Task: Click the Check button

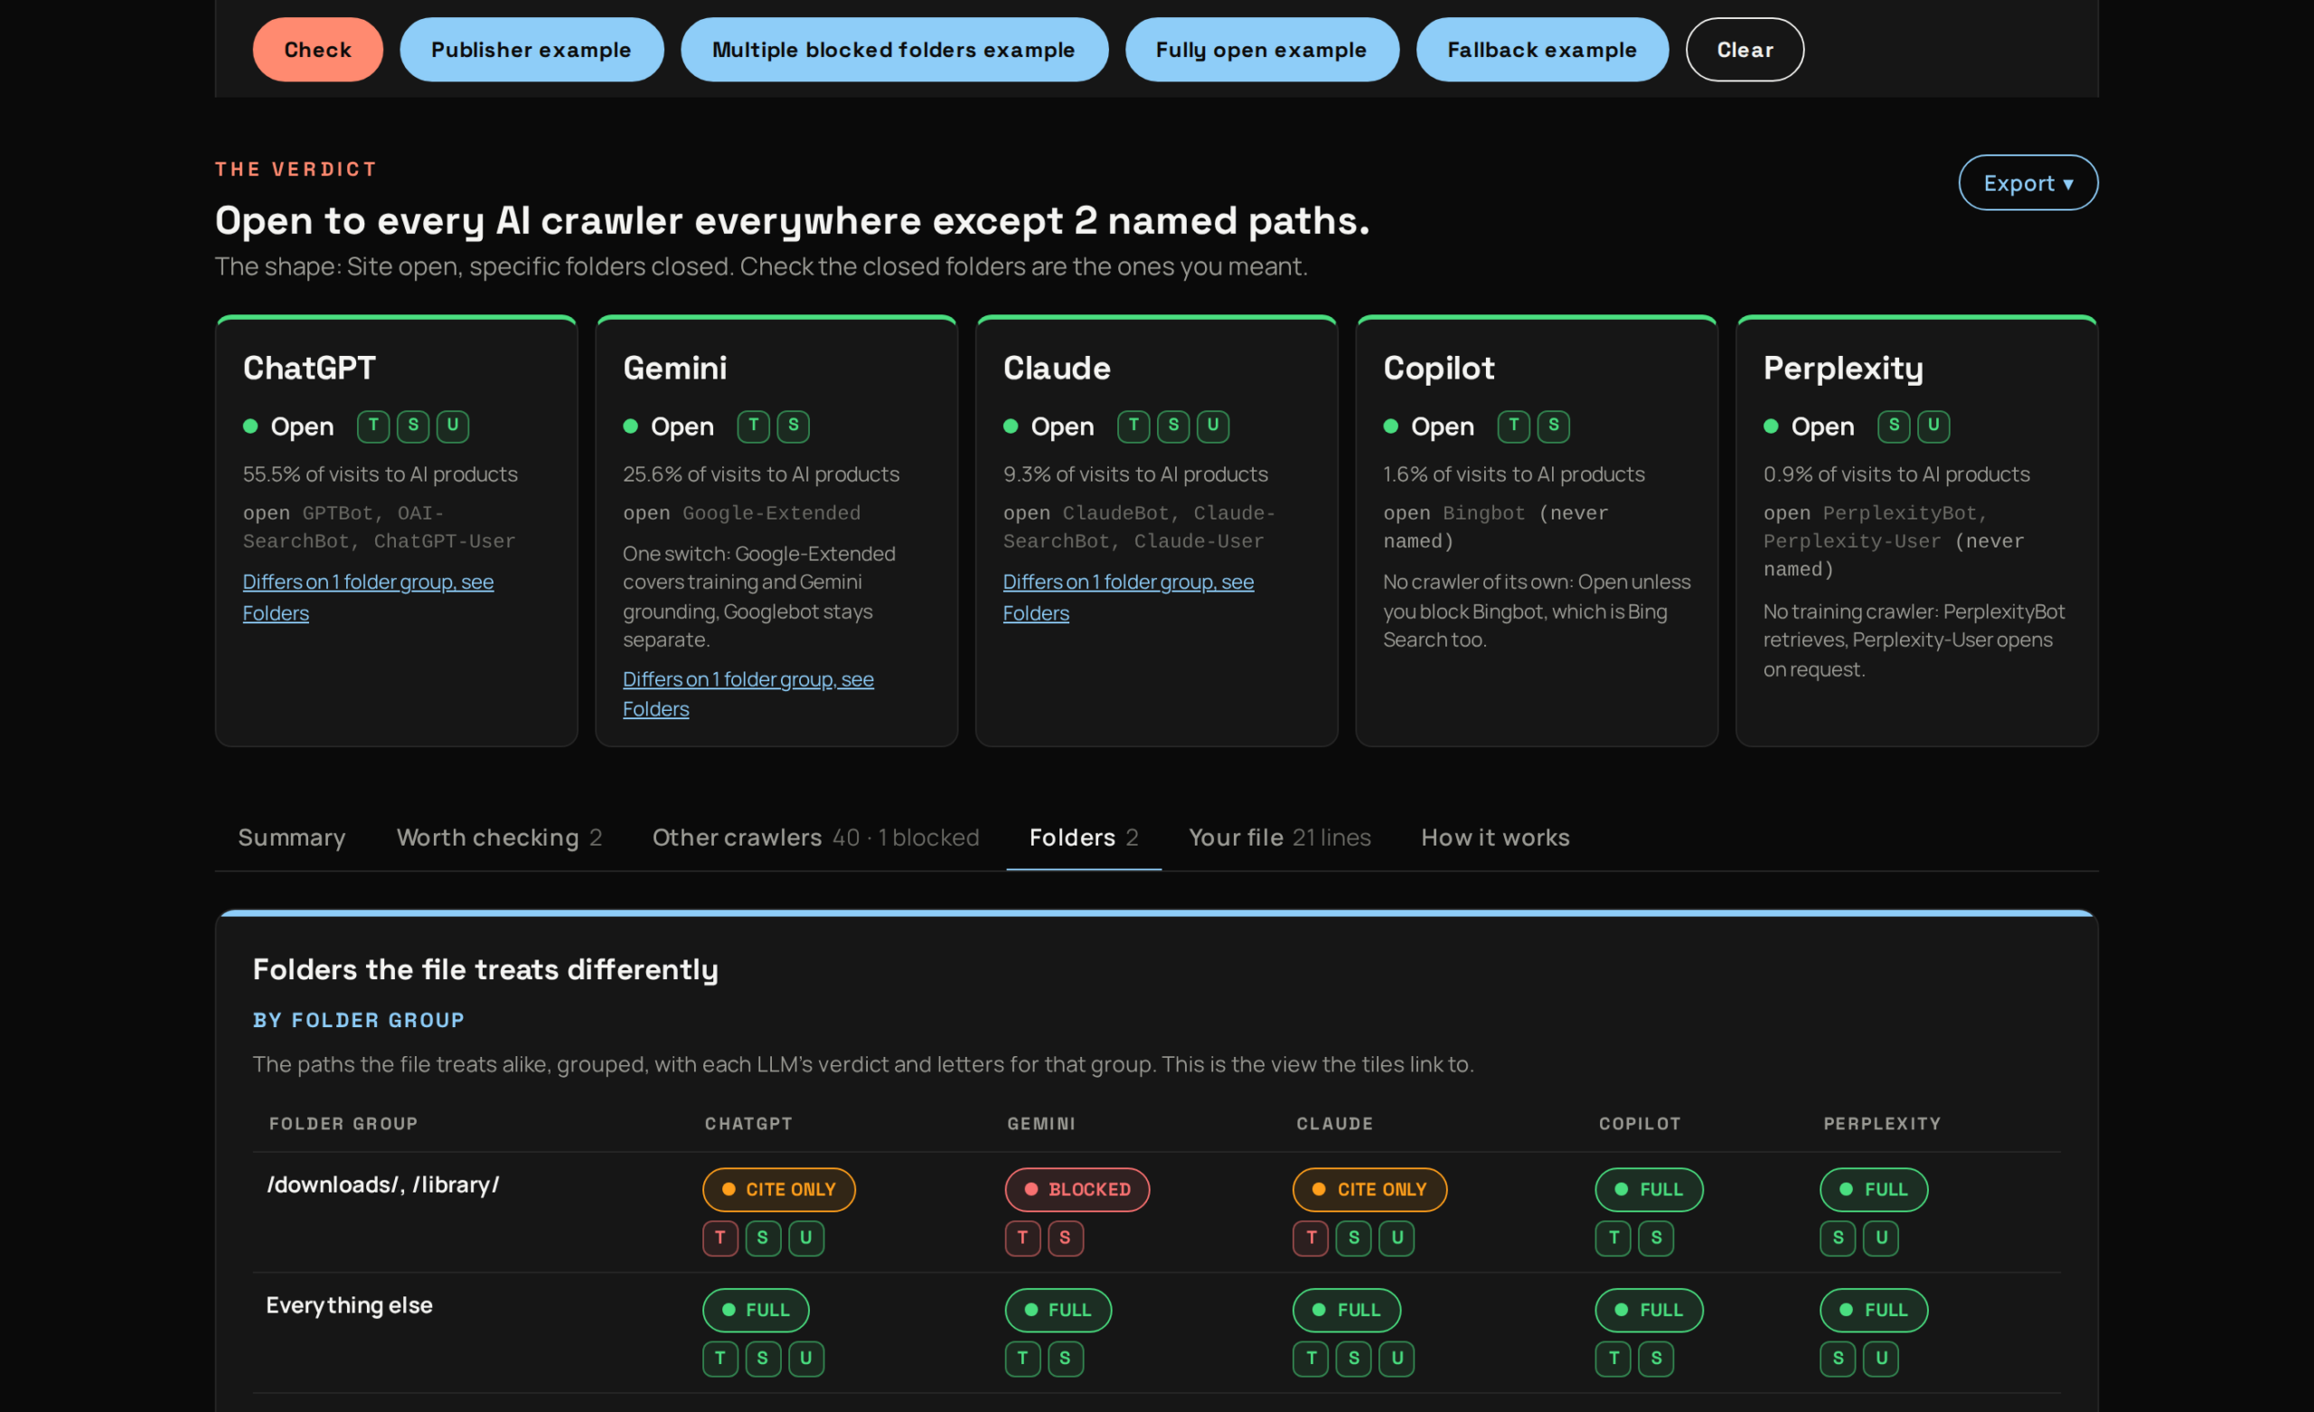Action: [x=317, y=50]
